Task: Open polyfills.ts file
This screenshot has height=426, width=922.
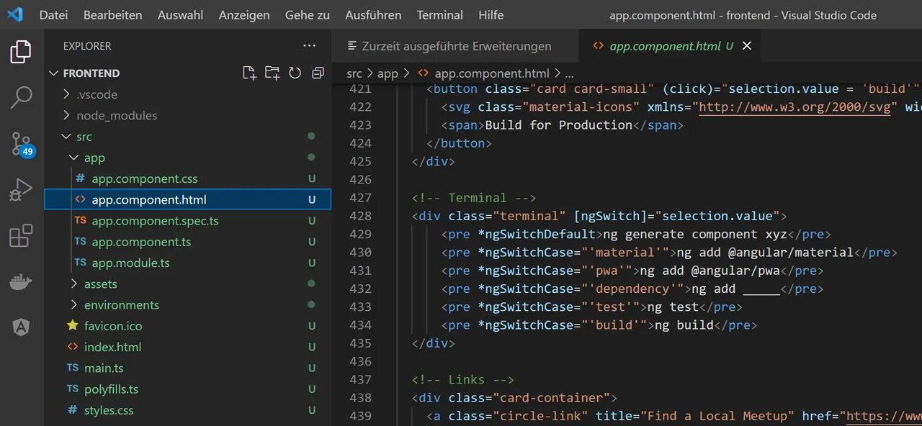Action: click(111, 389)
